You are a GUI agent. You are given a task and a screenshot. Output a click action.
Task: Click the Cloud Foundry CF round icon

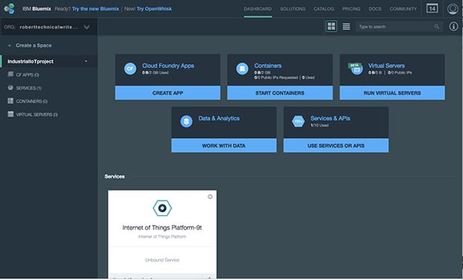pos(130,69)
